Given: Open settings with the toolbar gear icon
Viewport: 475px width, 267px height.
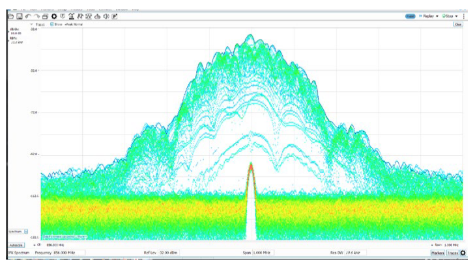Looking at the screenshot, I should pos(54,16).
